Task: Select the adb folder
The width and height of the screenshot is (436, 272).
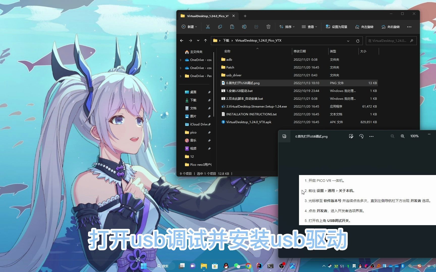Action: tap(299, 60)
